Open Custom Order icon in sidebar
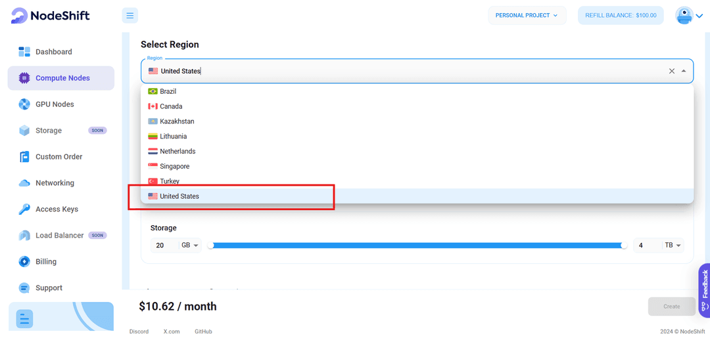Viewport: 710px width, 338px height. 24,157
